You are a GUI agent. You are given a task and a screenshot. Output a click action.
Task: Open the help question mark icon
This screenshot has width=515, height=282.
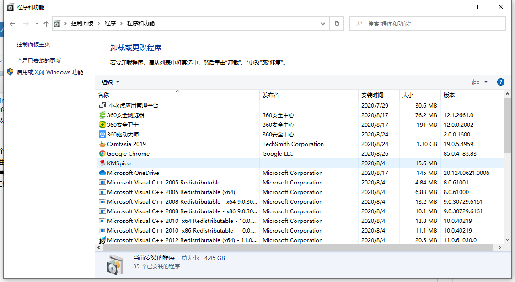tap(500, 82)
